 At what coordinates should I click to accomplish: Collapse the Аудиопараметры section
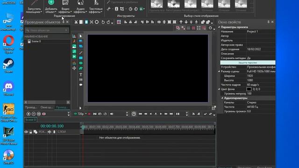pyautogui.click(x=222, y=98)
